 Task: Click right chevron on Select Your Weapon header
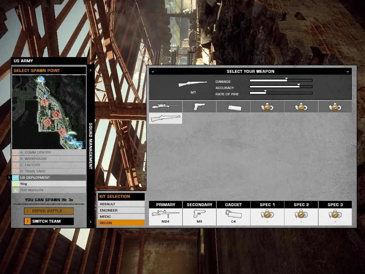coord(348,71)
